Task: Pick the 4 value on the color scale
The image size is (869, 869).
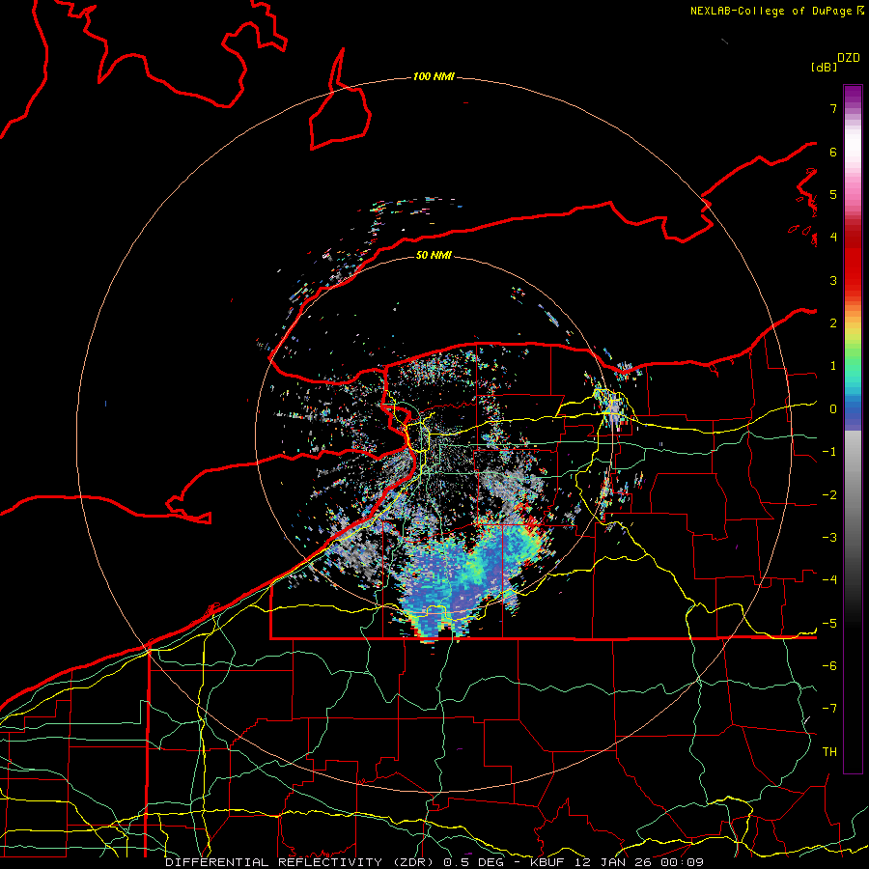Action: click(833, 238)
